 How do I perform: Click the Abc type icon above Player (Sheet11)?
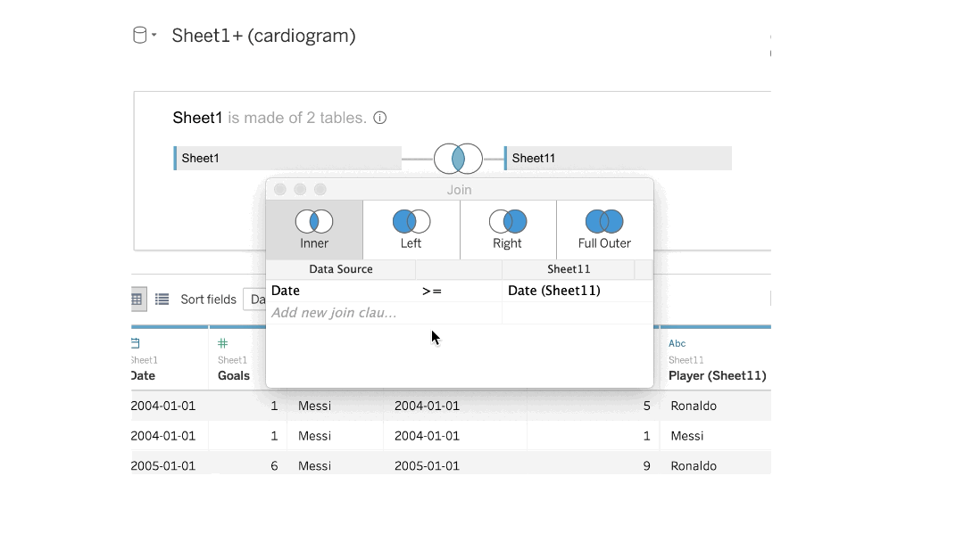point(677,343)
